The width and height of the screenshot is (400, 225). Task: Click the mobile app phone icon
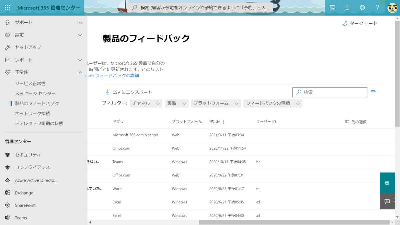coord(347,7)
